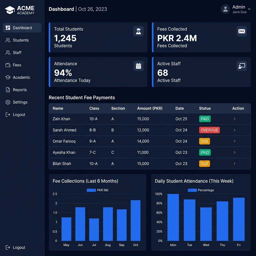Click the Date column header
The height and width of the screenshot is (256, 256).
tap(179, 108)
